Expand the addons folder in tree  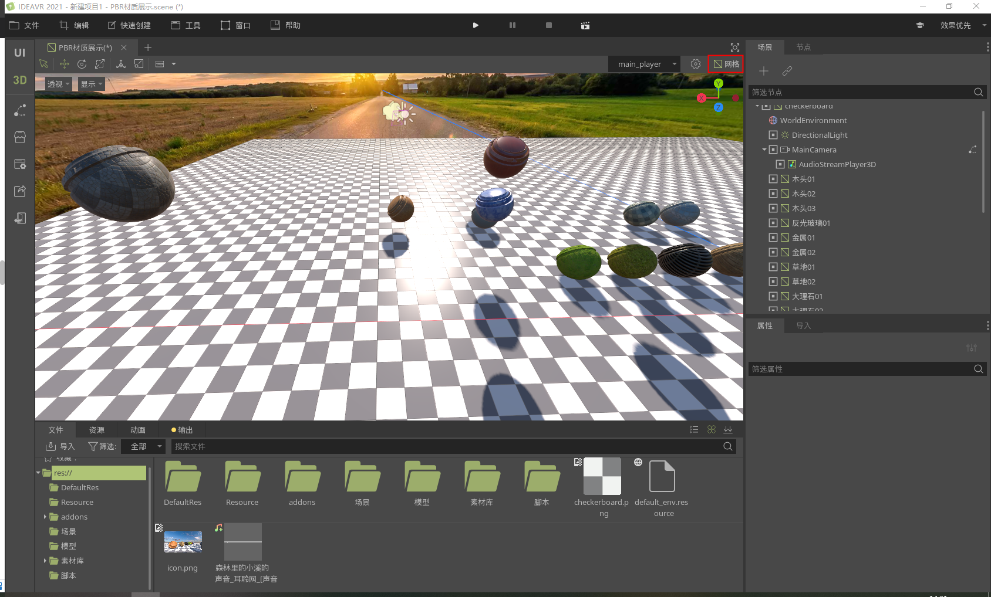pos(45,517)
